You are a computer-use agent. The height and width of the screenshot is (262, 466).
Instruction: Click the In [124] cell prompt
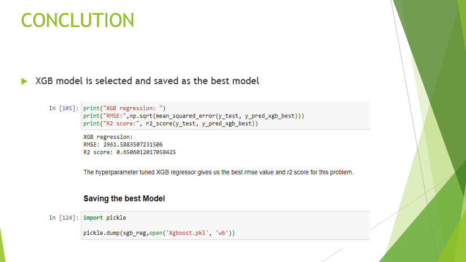click(64, 218)
